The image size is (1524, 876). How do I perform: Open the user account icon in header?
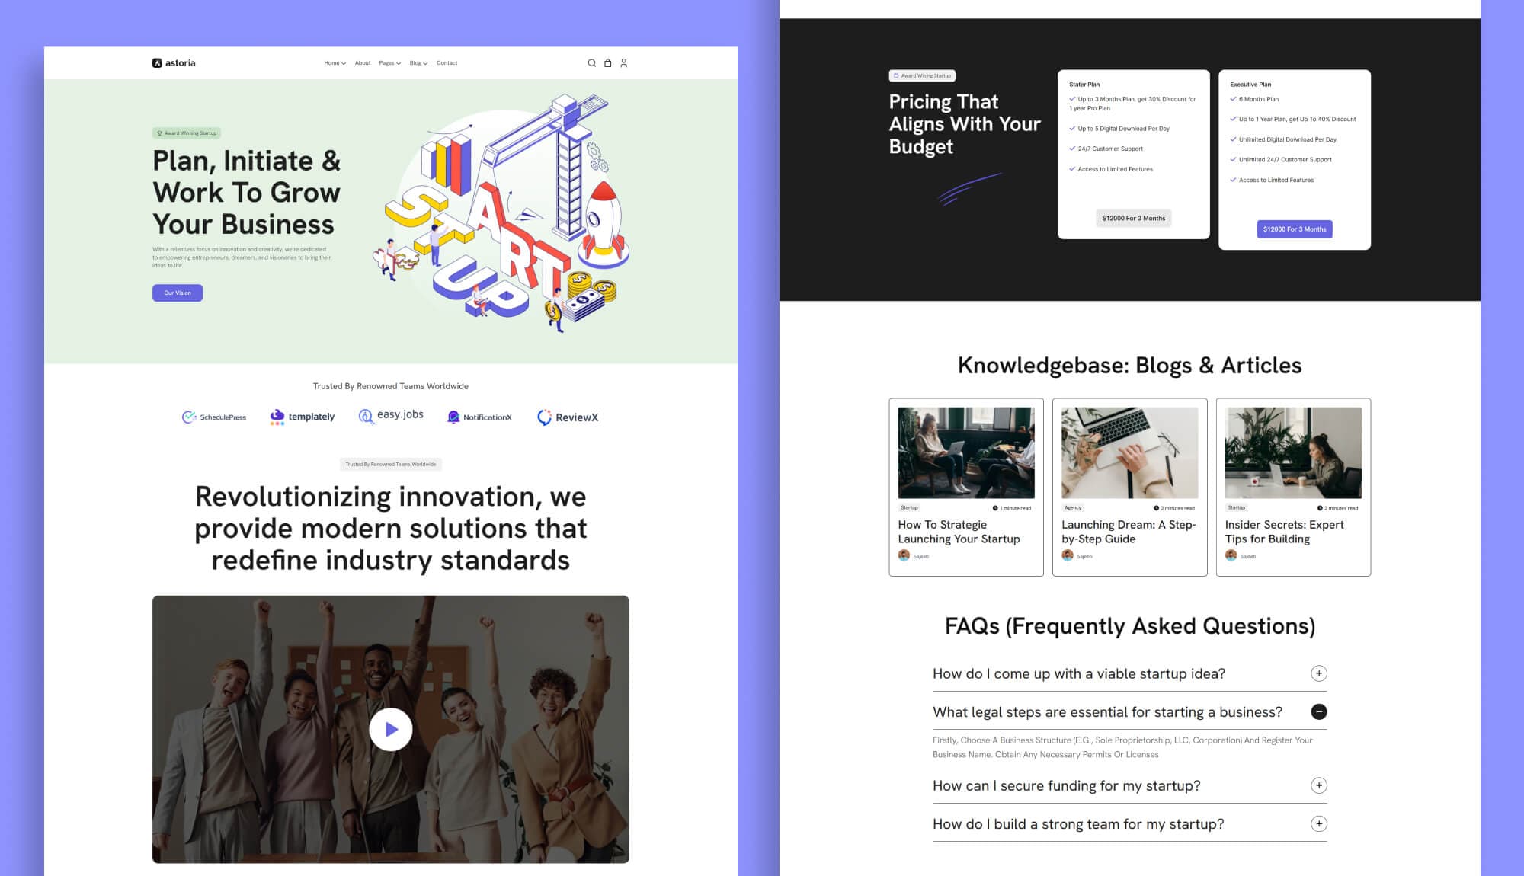pos(624,62)
